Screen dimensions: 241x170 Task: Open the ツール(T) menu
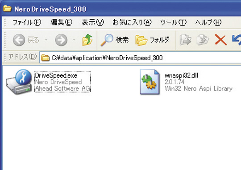click(x=173, y=22)
